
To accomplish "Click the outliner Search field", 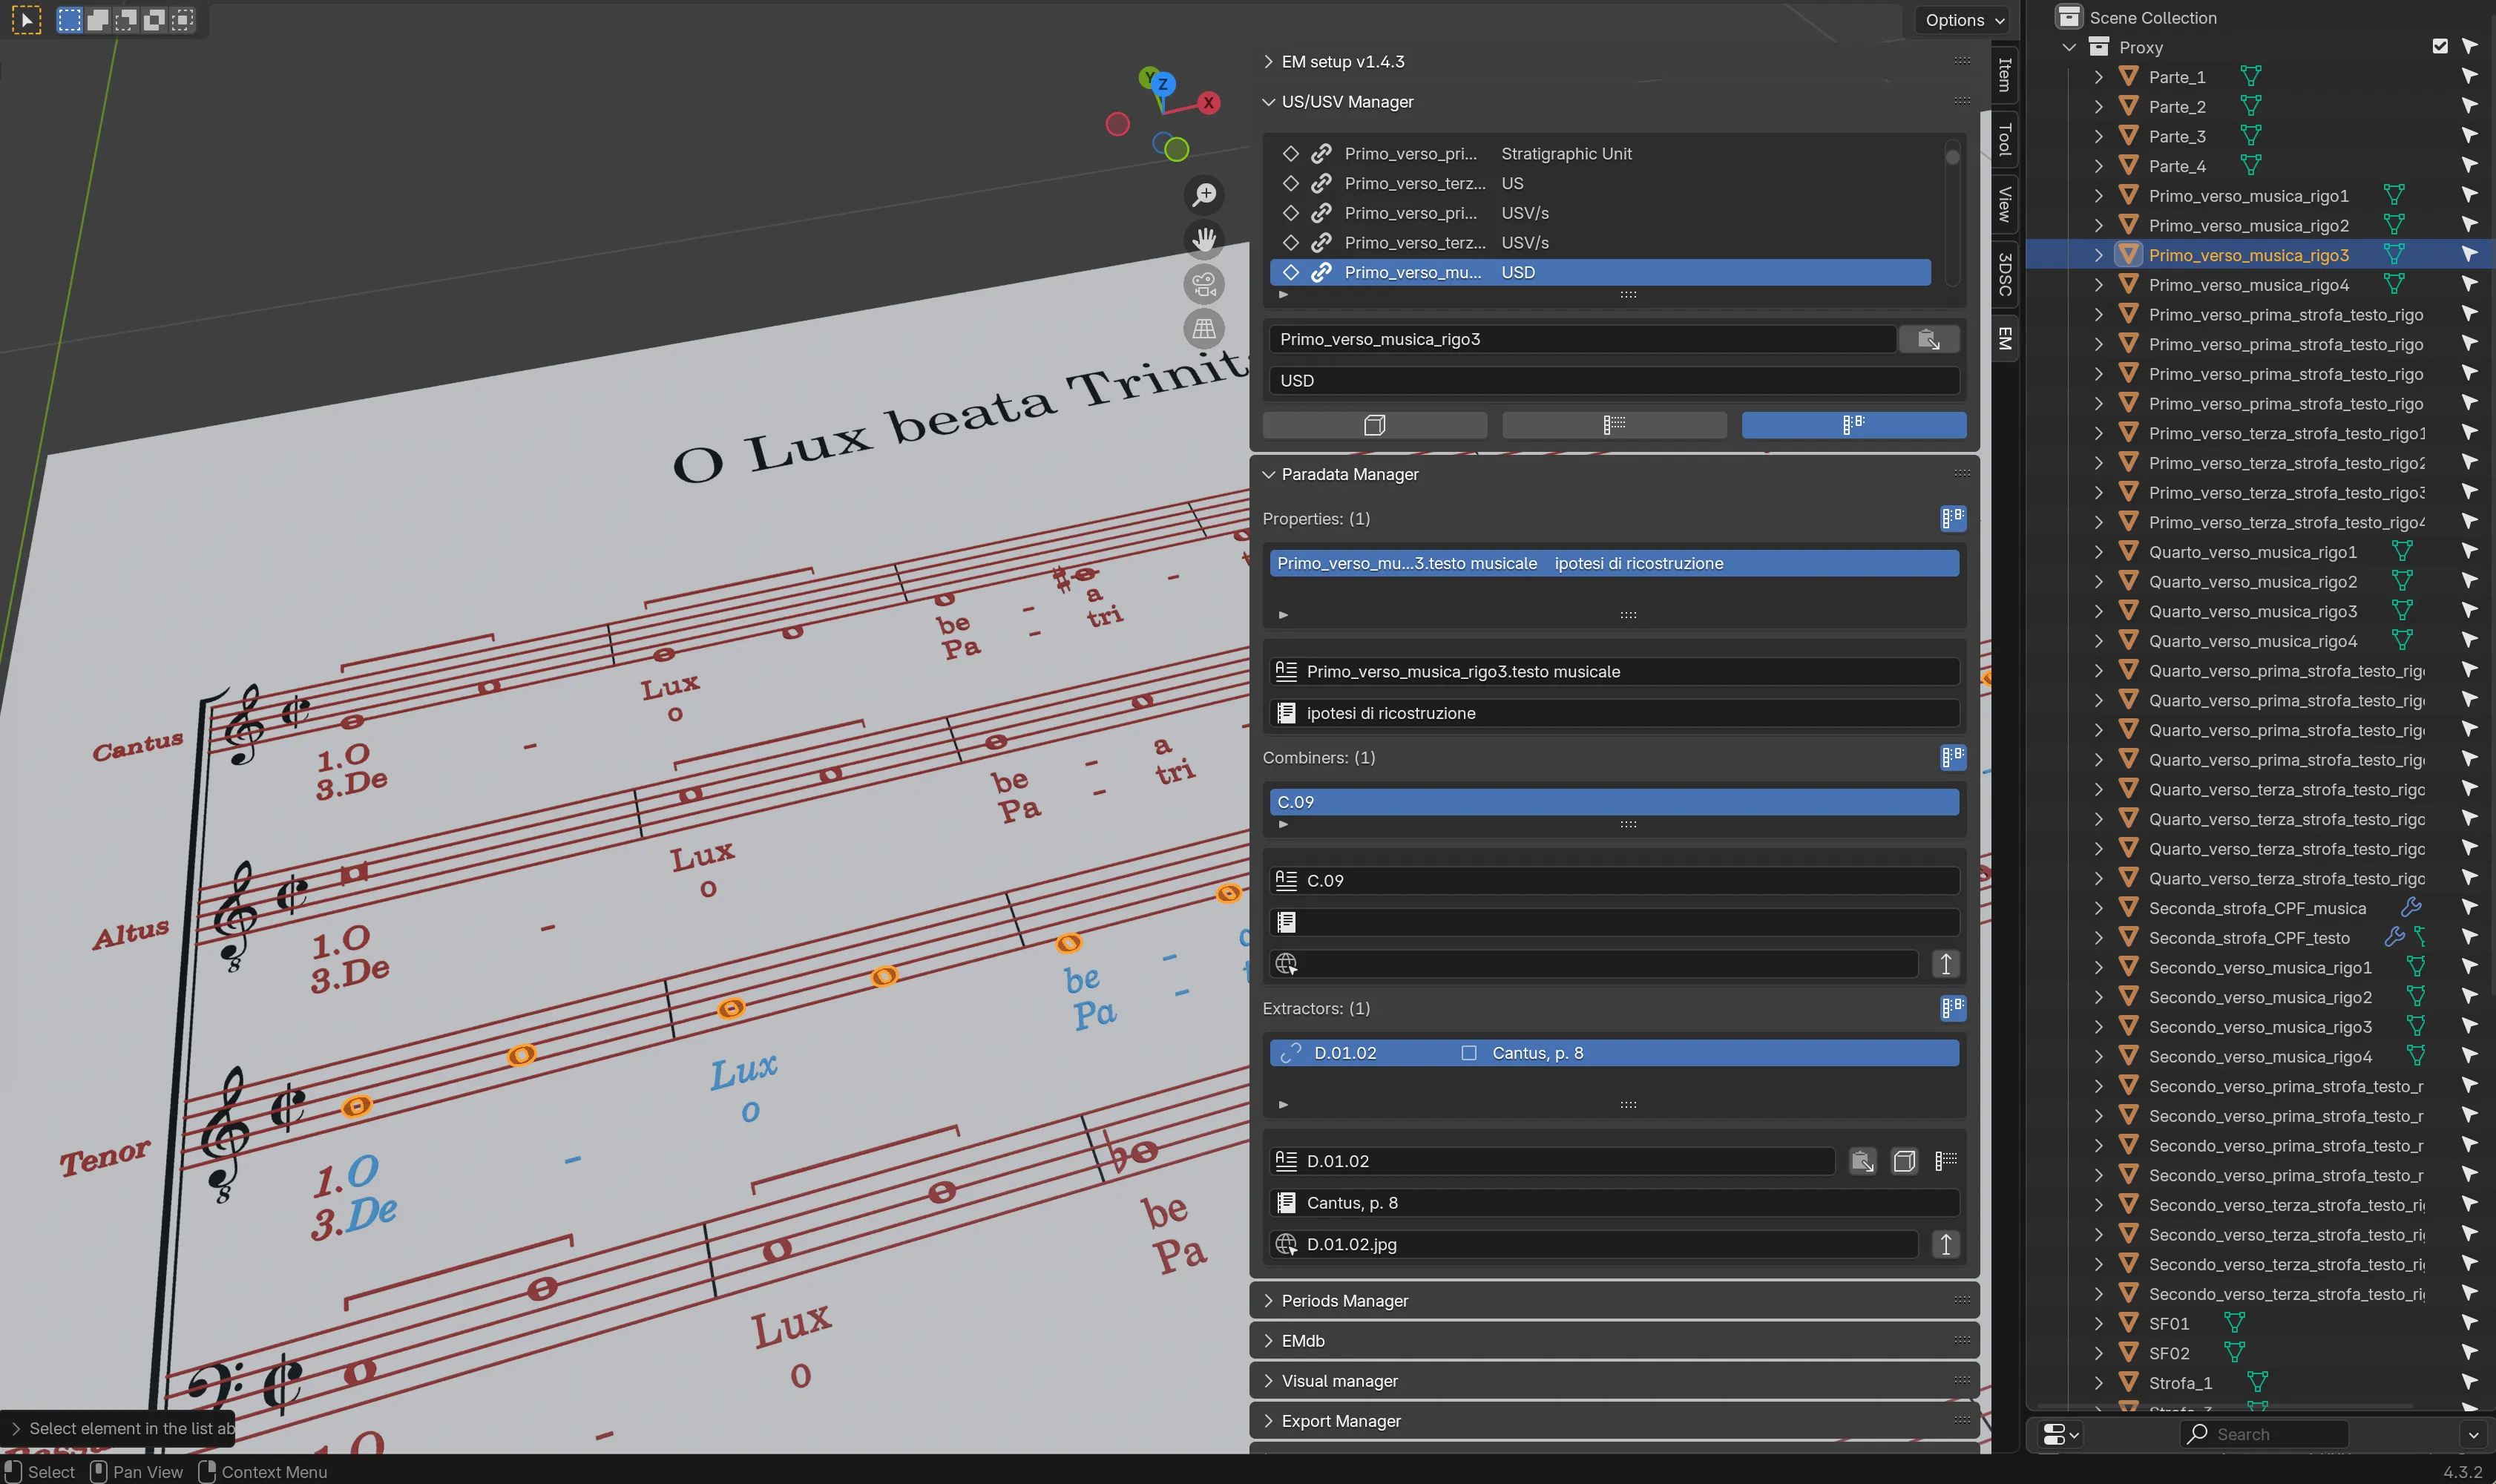I will [x=2263, y=1434].
